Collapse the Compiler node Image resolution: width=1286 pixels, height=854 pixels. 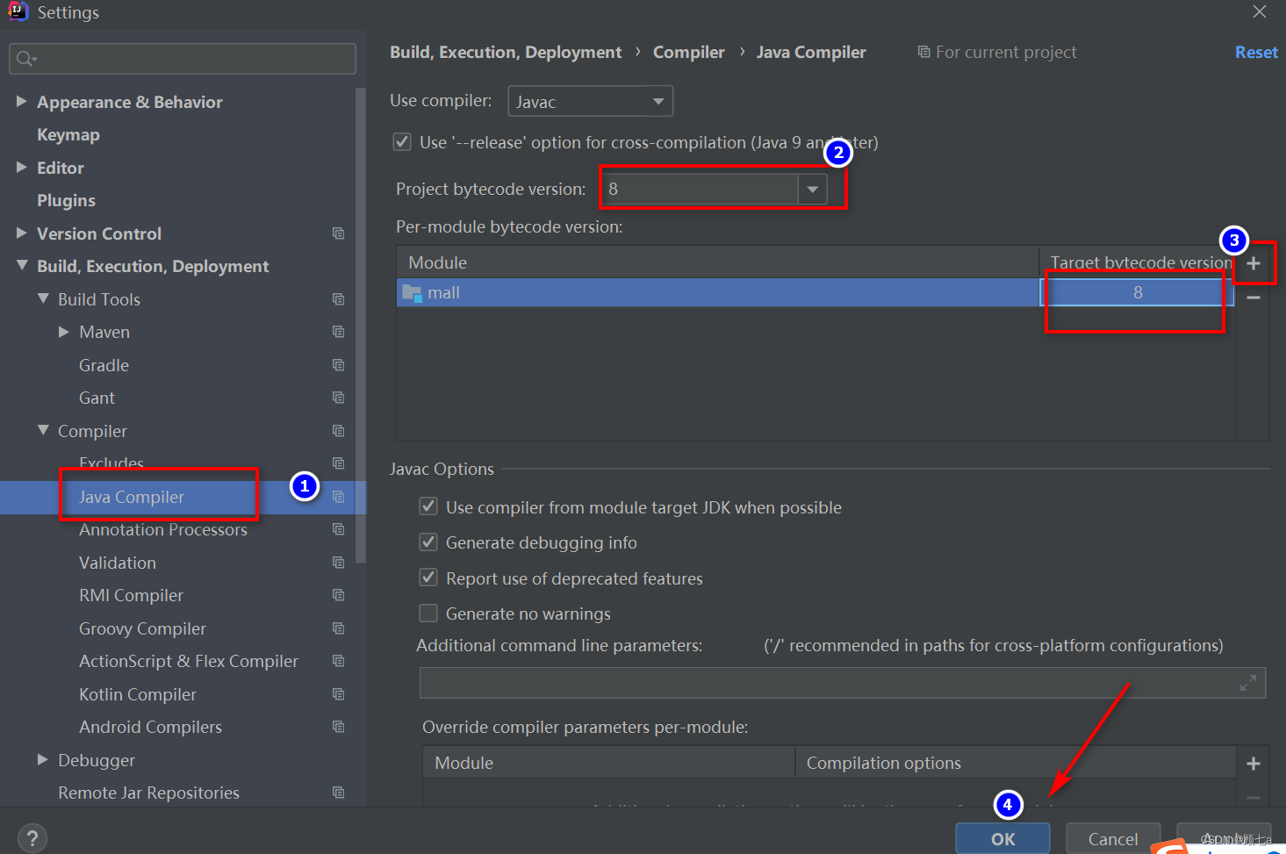click(43, 430)
